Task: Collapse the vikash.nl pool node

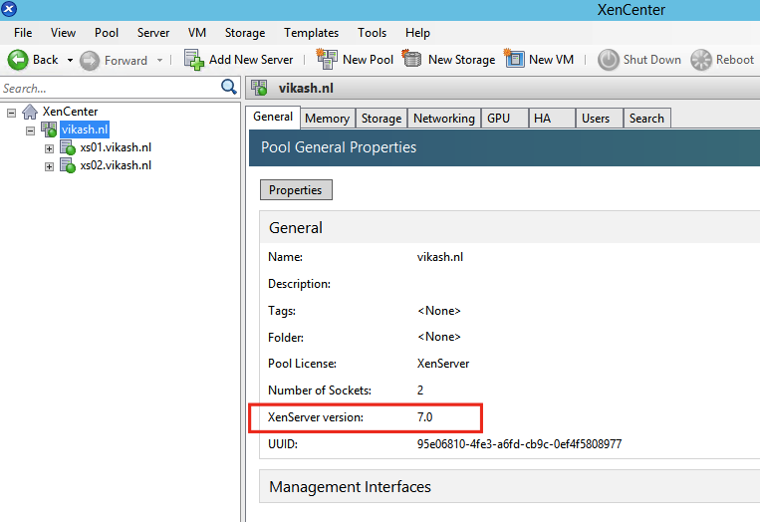Action: pos(31,130)
